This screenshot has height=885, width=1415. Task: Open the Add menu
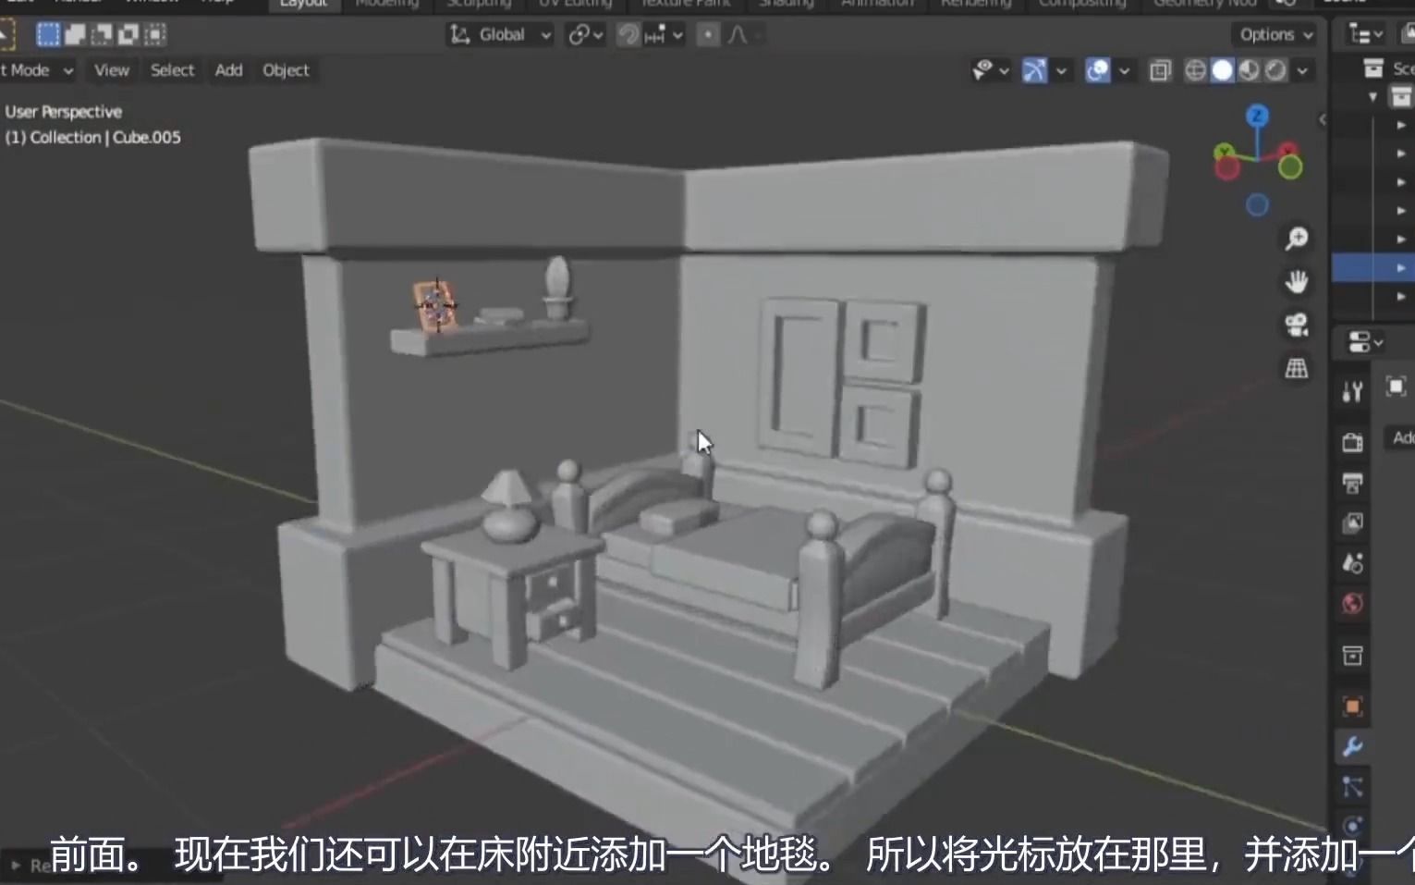228,69
